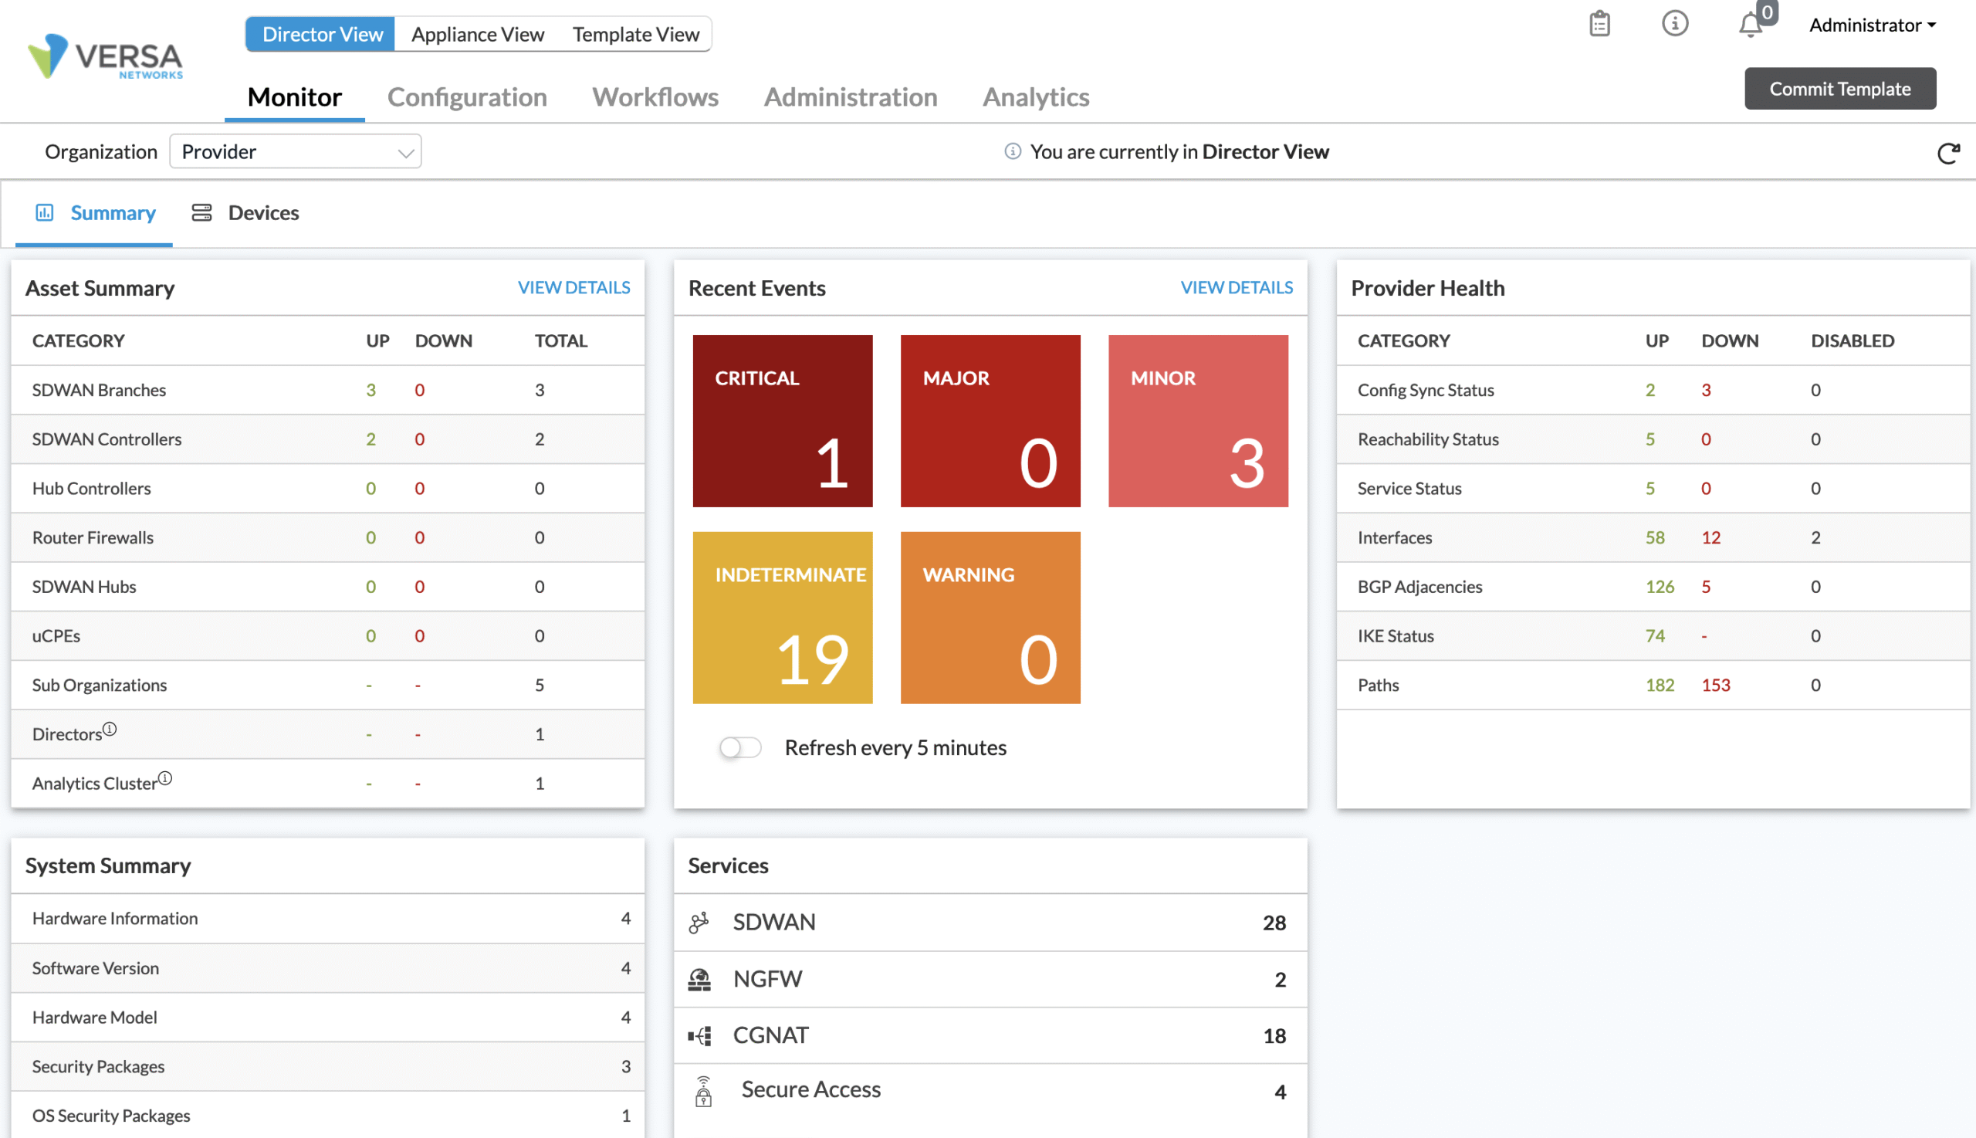Click the Hub Controllers row
This screenshot has width=1976, height=1138.
[x=327, y=489]
